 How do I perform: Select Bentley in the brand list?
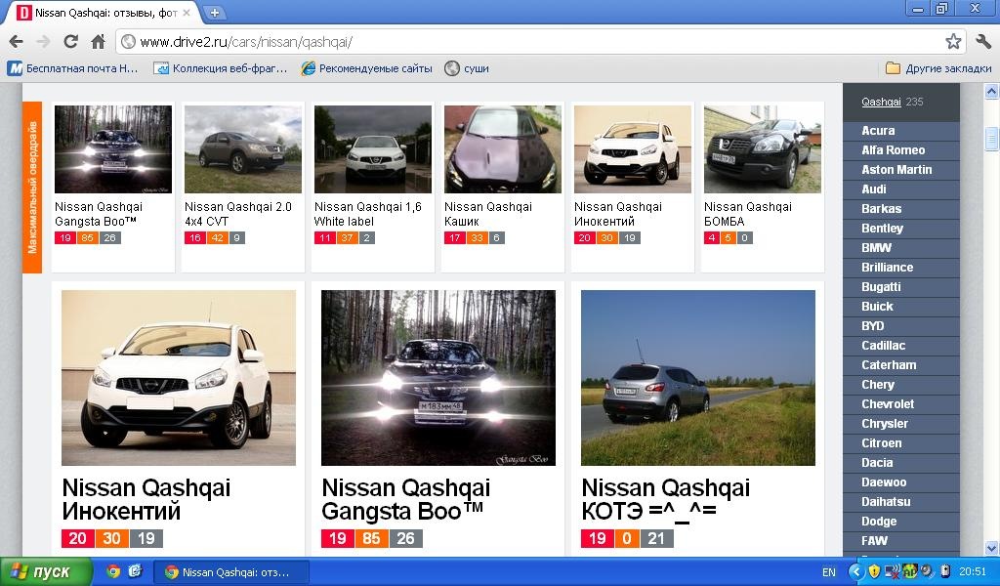(x=901, y=229)
